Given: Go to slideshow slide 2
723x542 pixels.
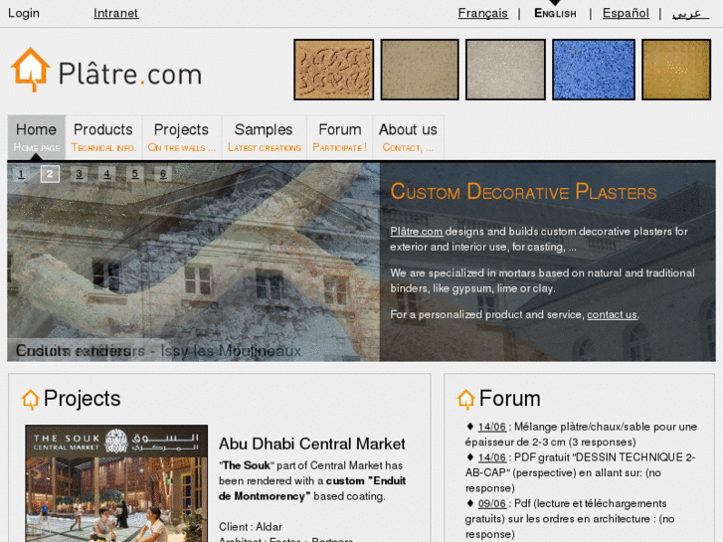Looking at the screenshot, I should pyautogui.click(x=50, y=174).
